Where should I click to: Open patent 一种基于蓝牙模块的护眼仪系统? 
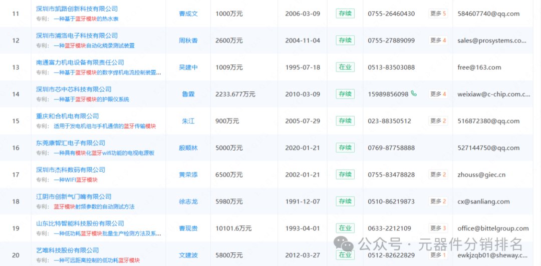click(92, 99)
